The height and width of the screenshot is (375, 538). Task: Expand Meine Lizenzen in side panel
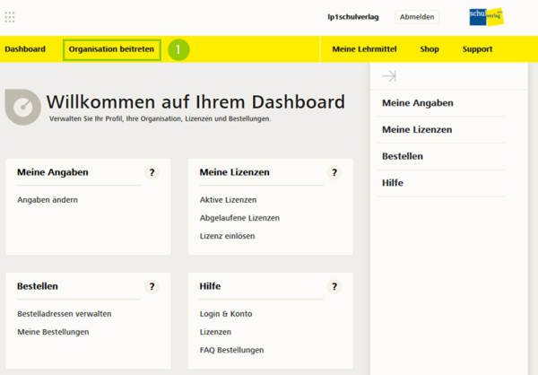(x=417, y=129)
